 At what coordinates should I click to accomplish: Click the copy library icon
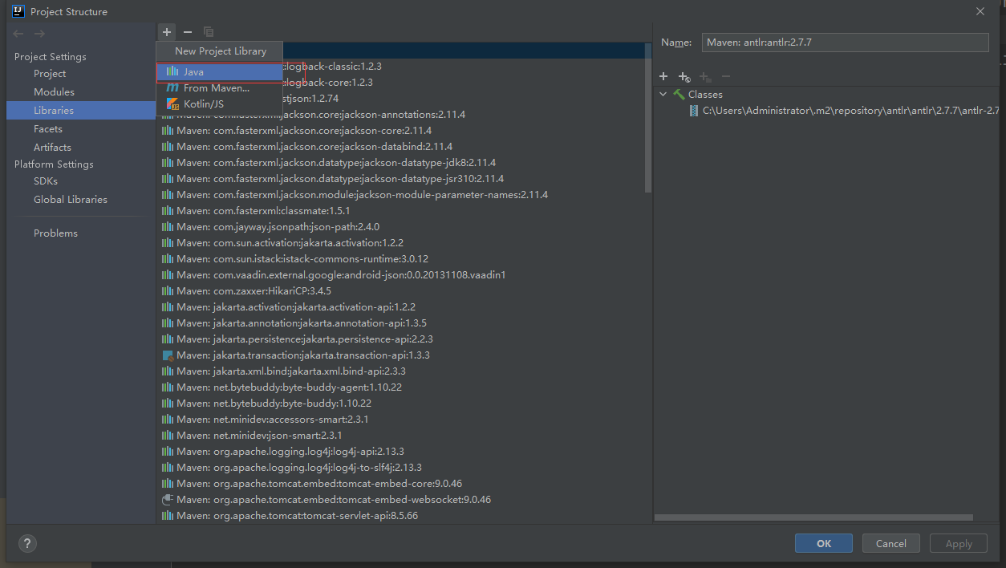[x=208, y=31]
